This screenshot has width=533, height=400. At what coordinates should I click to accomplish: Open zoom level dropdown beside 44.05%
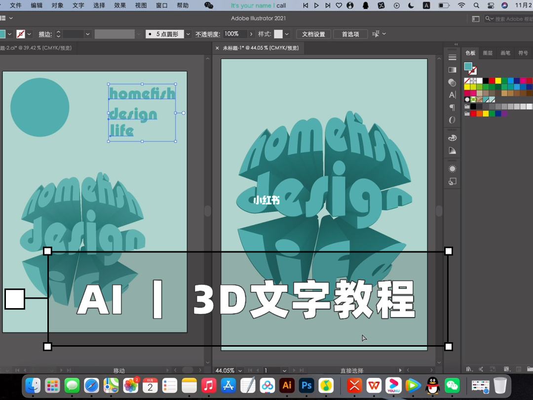240,370
